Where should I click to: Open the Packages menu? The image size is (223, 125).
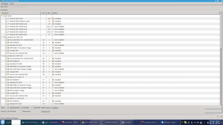[x=4, y=4]
